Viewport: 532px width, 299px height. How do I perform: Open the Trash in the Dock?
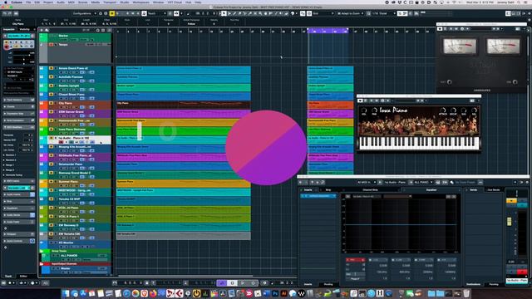pos(466,293)
